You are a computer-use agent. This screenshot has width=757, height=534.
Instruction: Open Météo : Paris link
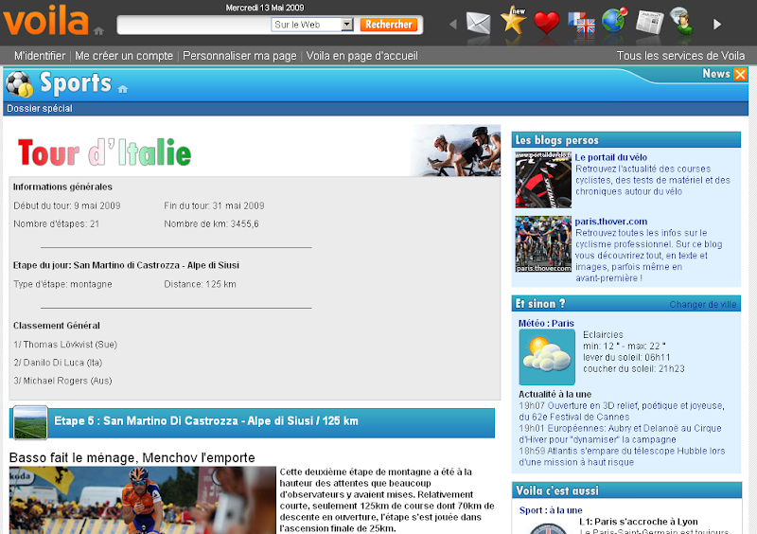click(x=546, y=324)
